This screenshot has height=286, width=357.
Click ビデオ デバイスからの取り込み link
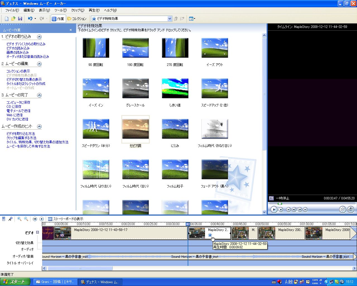click(x=26, y=44)
